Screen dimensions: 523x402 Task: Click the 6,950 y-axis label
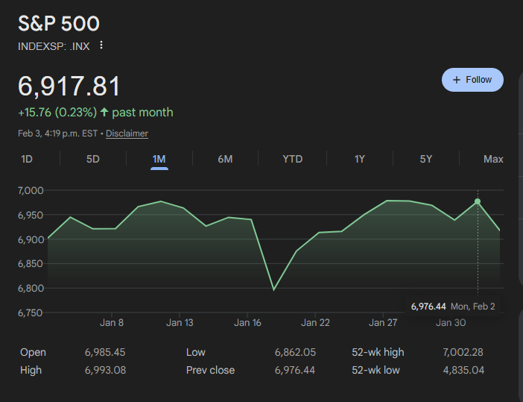(31, 215)
